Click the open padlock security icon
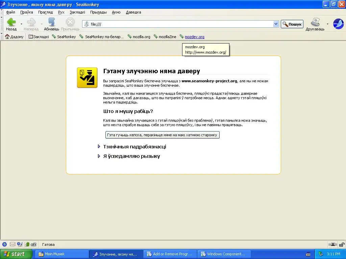Image resolution: width=346 pixels, height=259 pixels. click(x=342, y=244)
